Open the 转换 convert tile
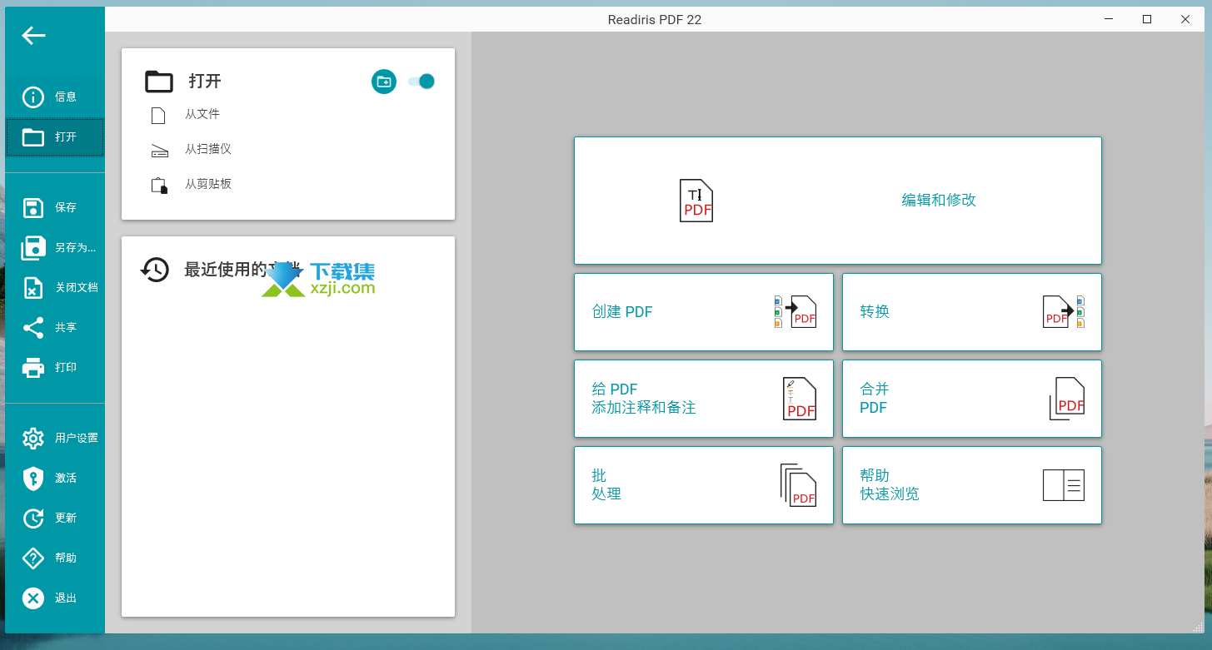 972,312
